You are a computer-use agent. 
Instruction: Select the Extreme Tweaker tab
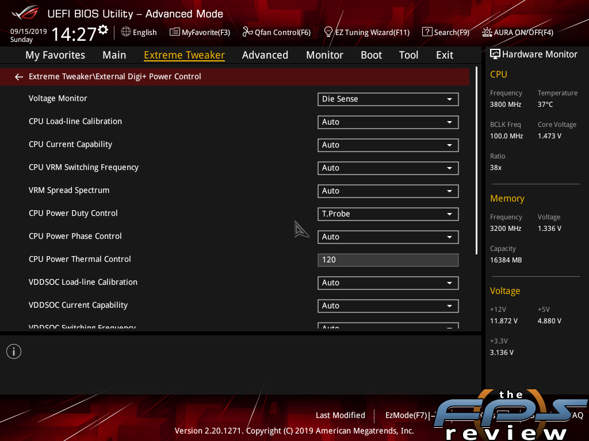pos(185,55)
